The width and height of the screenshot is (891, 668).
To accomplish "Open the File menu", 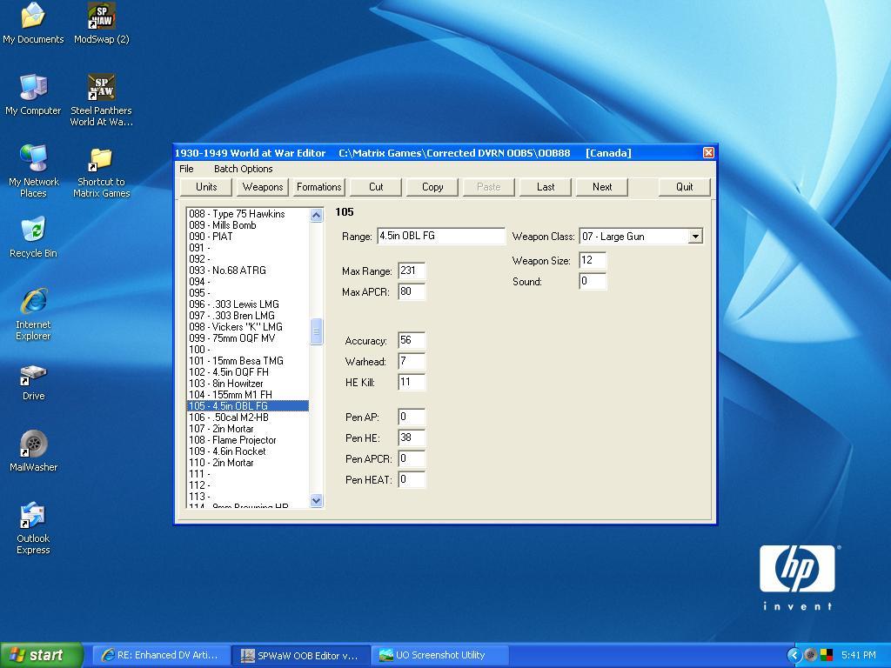I will 186,169.
